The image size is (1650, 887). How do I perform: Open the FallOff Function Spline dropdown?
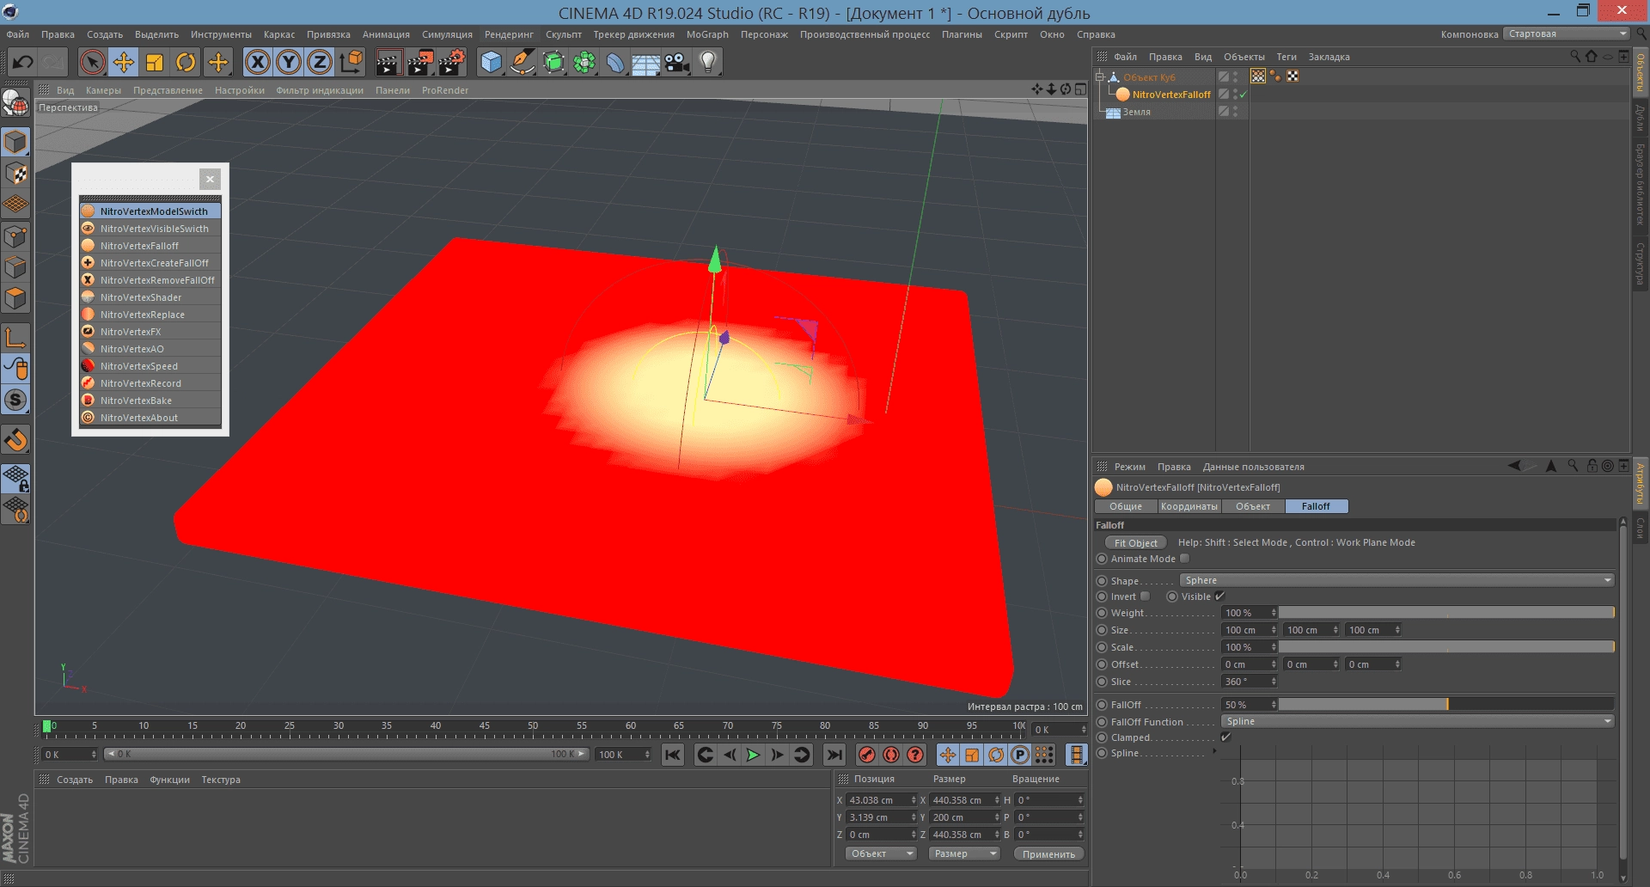coord(1418,721)
